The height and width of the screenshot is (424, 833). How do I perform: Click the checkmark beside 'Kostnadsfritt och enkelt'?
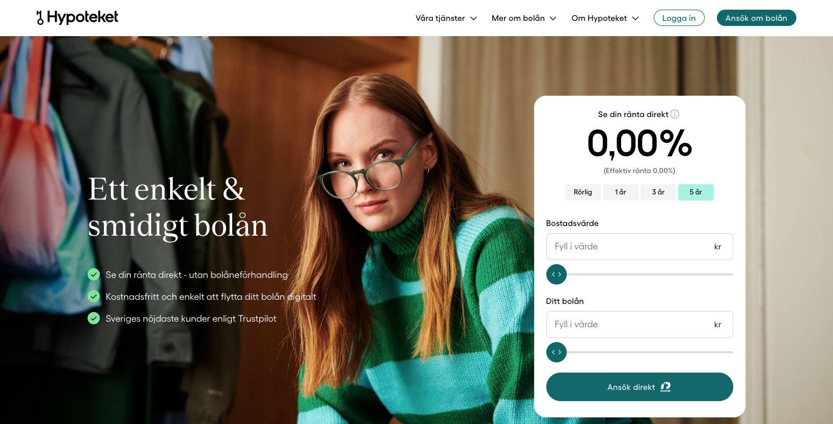(x=94, y=296)
